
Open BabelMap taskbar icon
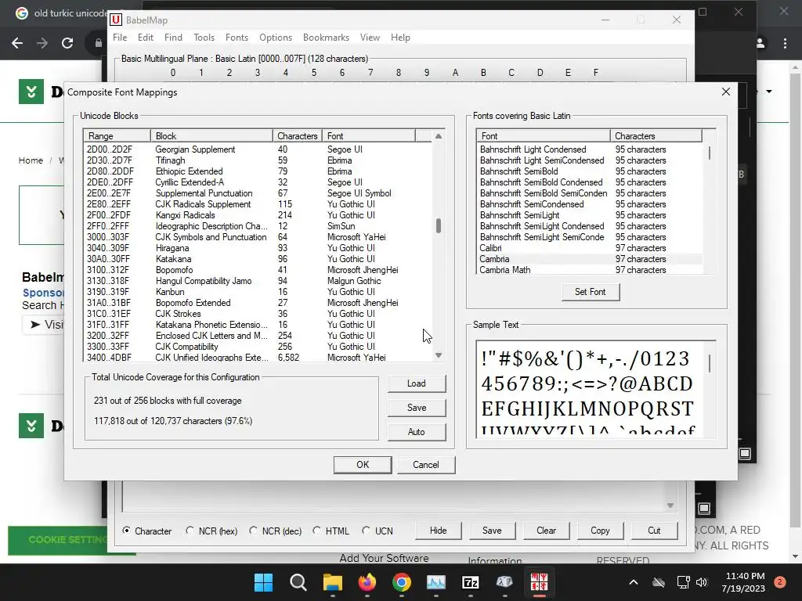(x=539, y=582)
